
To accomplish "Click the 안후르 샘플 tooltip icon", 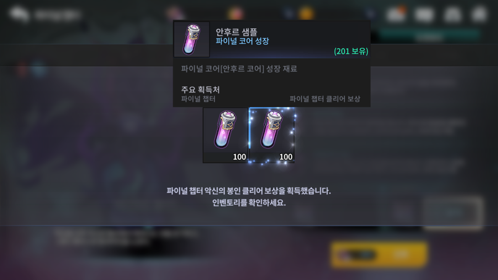I will click(191, 39).
